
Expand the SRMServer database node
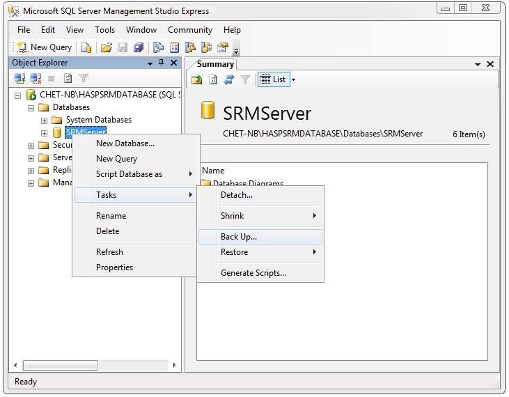(44, 133)
